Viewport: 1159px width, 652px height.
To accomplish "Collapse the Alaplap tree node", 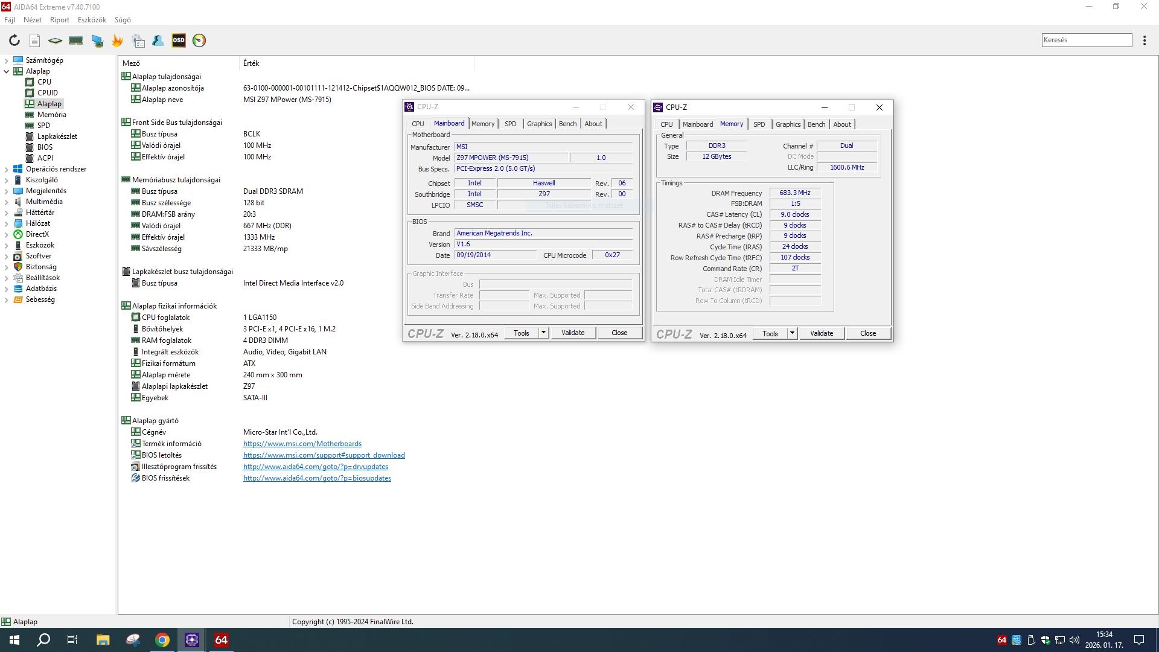I will click(7, 71).
